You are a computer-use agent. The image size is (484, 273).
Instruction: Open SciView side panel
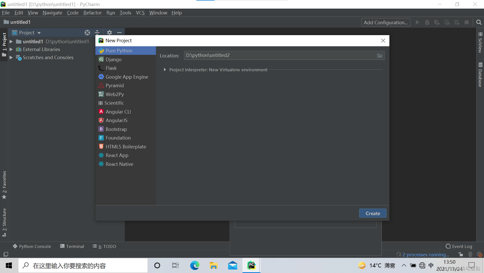pos(480,42)
